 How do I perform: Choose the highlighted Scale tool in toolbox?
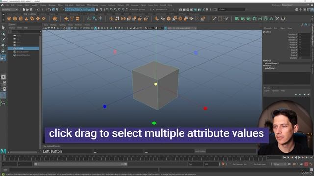pyautogui.click(x=3, y=58)
